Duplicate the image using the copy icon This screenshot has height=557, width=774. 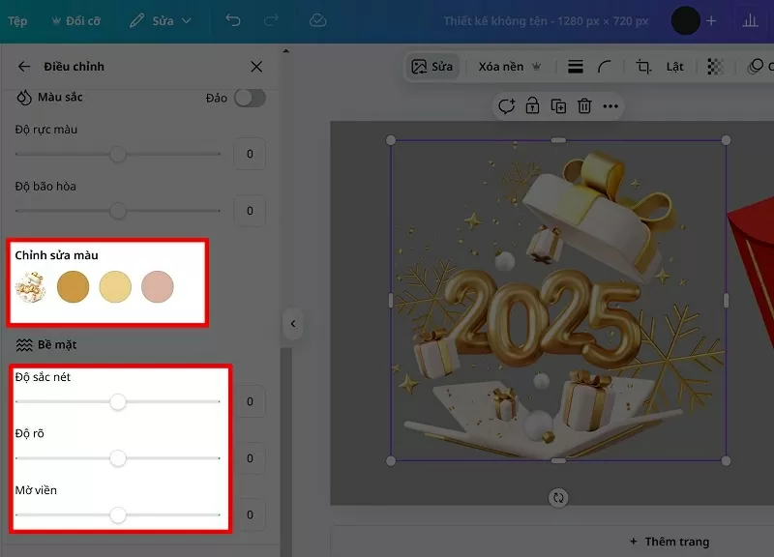pyautogui.click(x=558, y=106)
